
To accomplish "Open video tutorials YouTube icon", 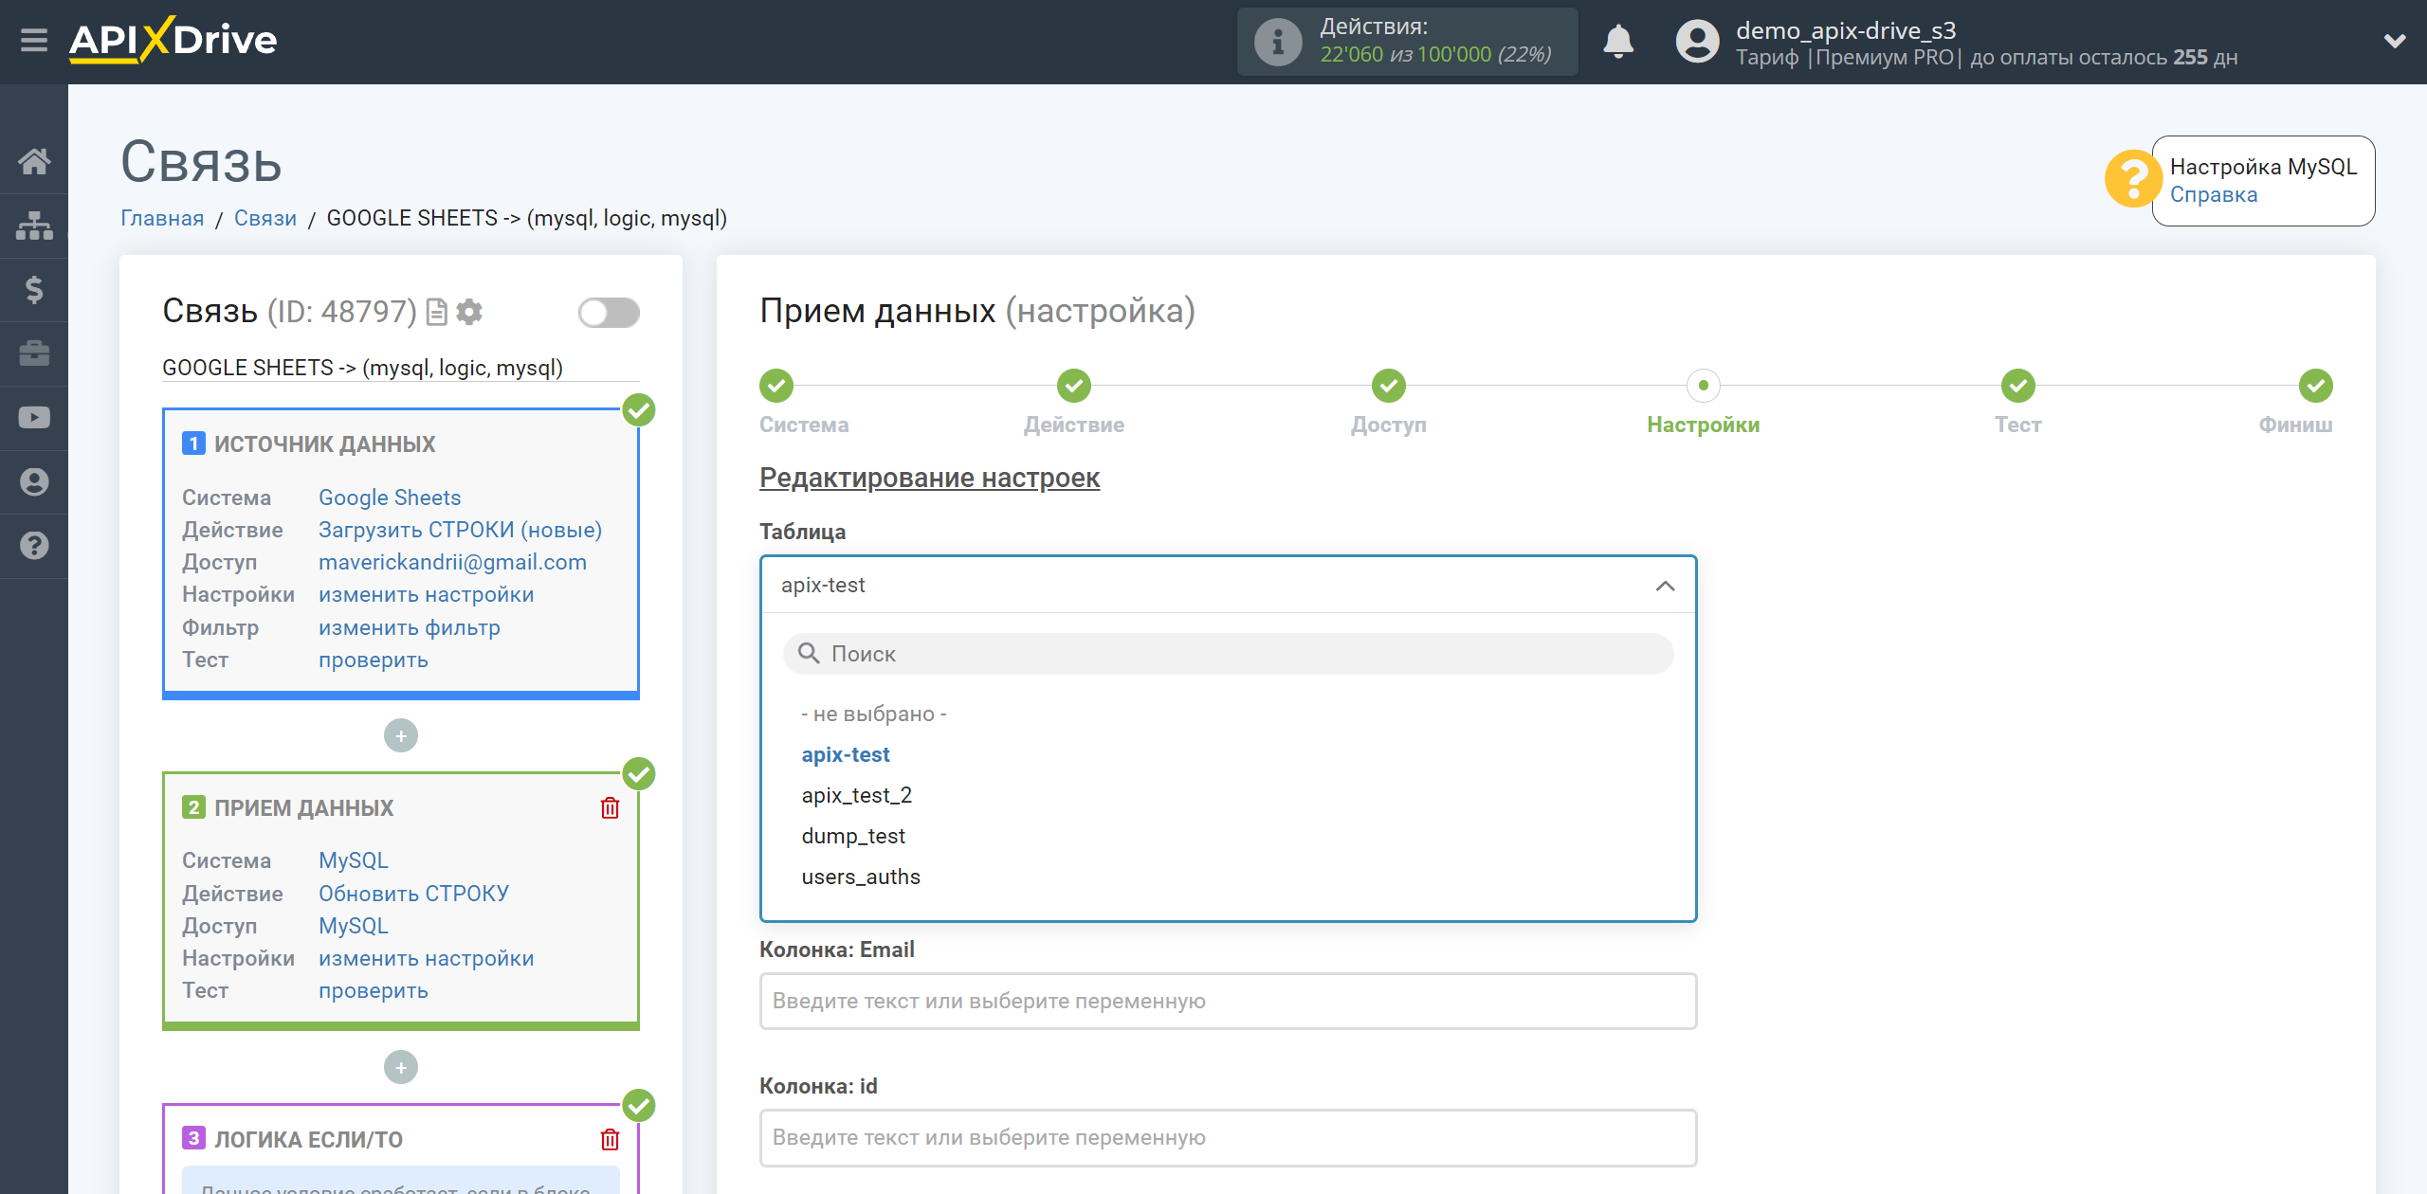I will point(34,418).
